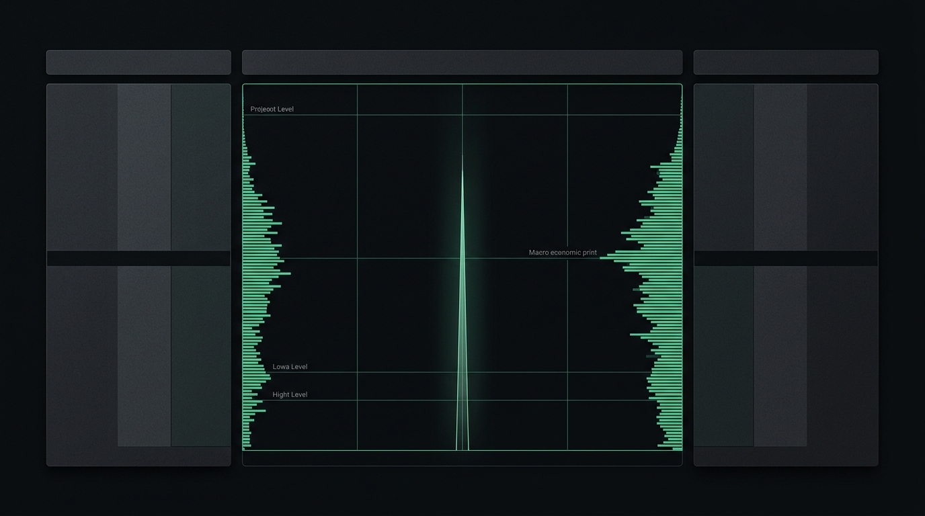Click the "Hight Level" label

(x=290, y=394)
